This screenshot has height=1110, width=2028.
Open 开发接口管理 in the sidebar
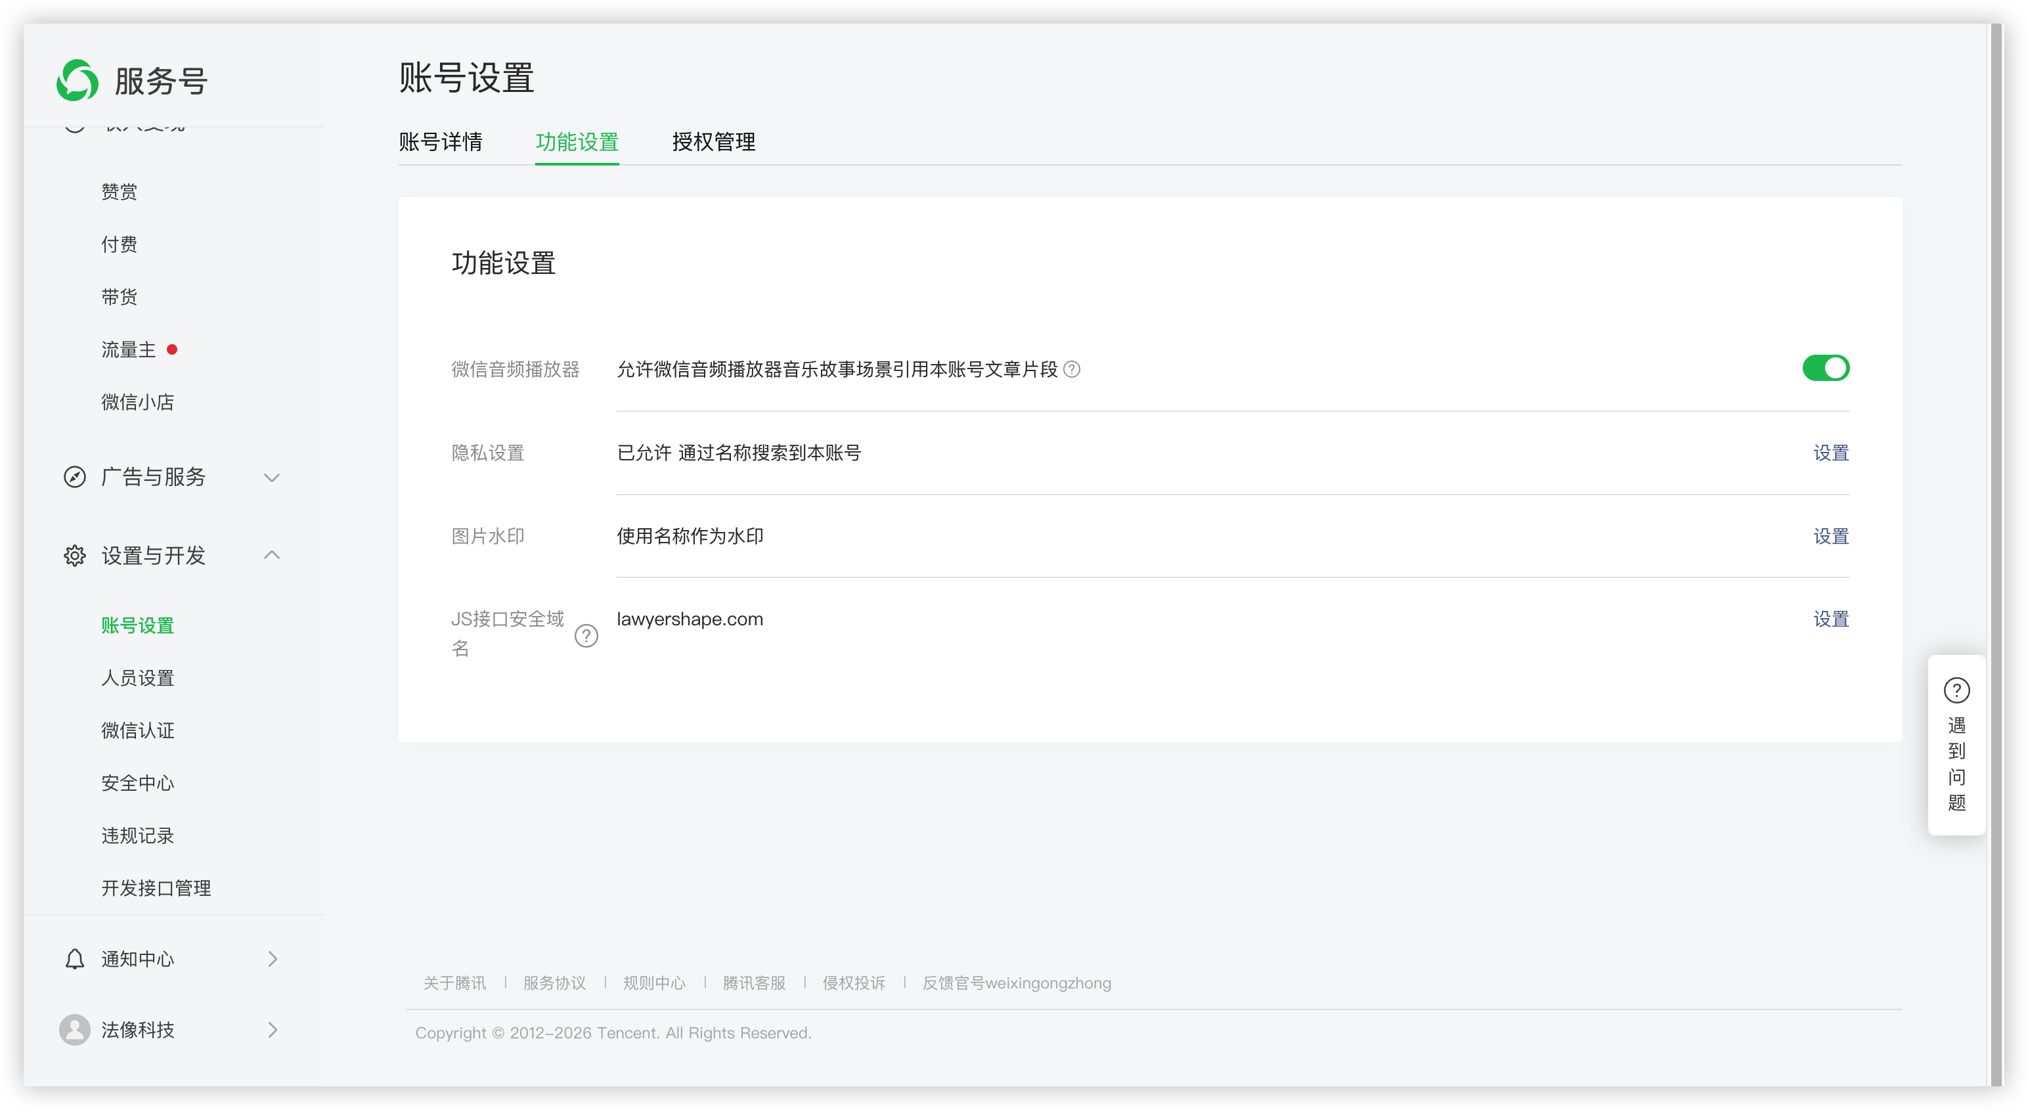[x=156, y=888]
